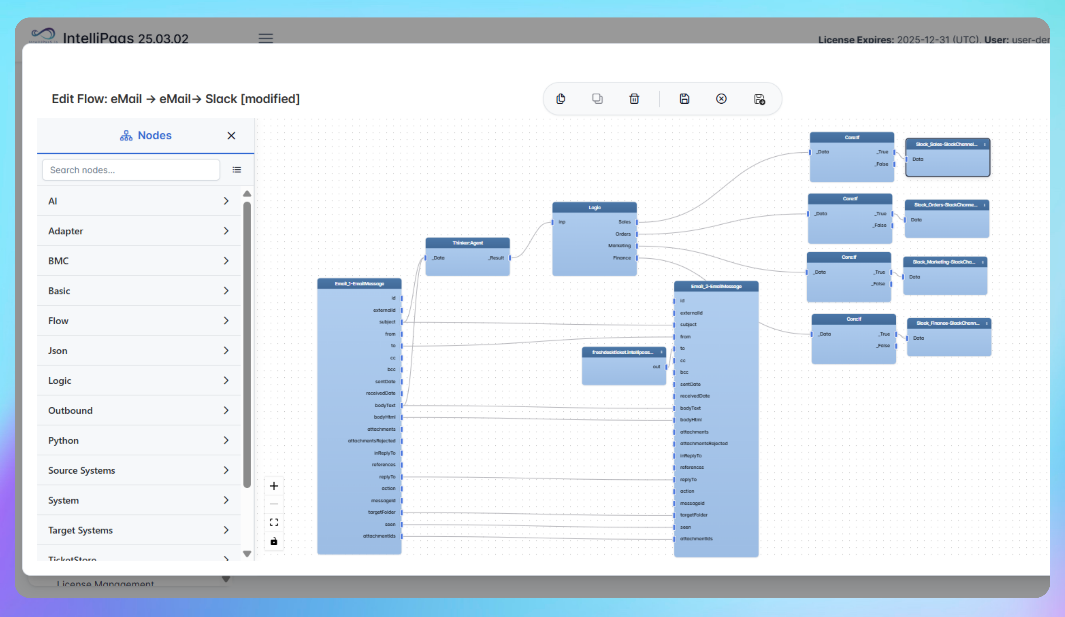This screenshot has height=617, width=1065.
Task: Expand the AI node category
Action: tap(139, 201)
